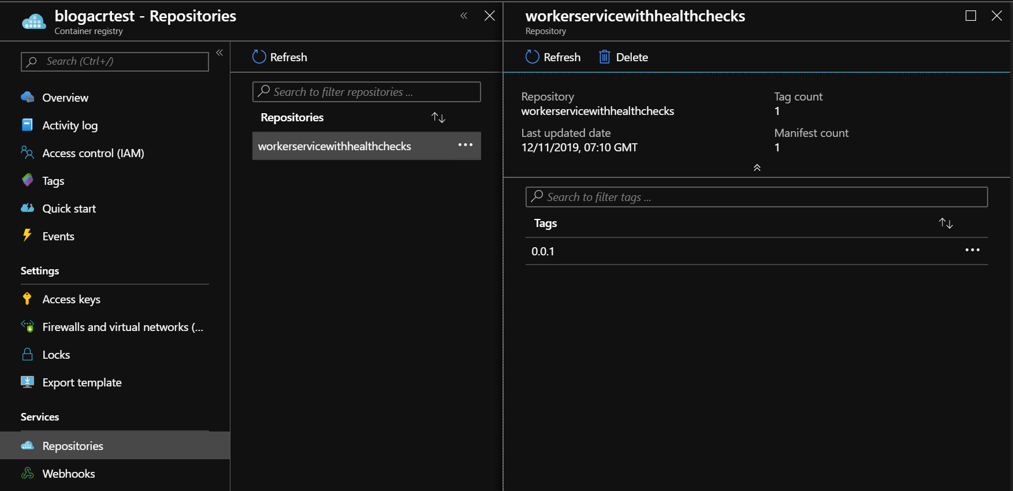The height and width of the screenshot is (491, 1013).
Task: Click the Access keys key icon
Action: click(27, 299)
